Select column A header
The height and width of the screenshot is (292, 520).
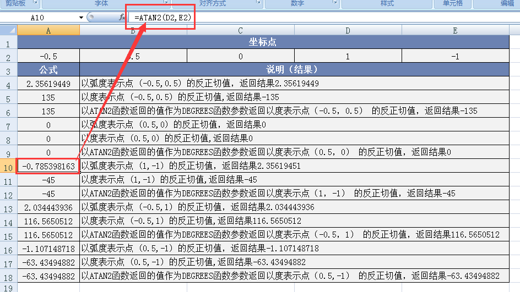[48, 31]
